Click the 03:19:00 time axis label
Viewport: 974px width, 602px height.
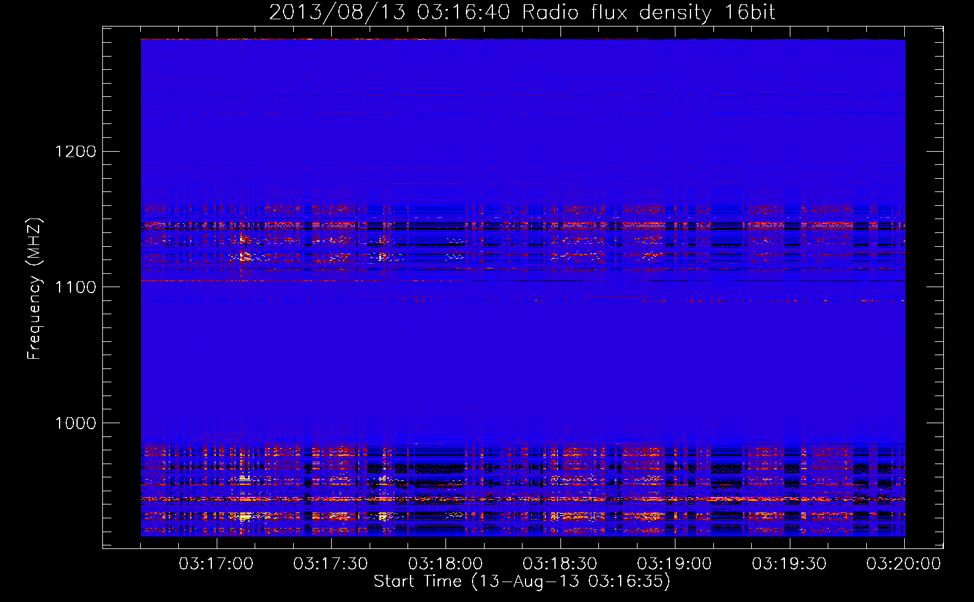[674, 564]
